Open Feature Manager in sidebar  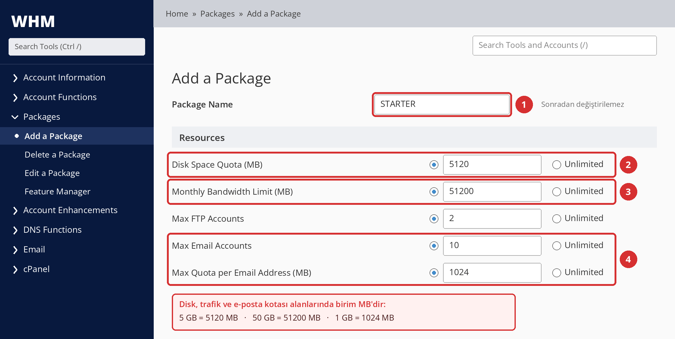[57, 191]
